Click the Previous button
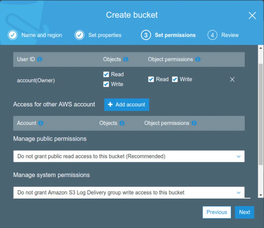The width and height of the screenshot is (264, 228). pyautogui.click(x=217, y=212)
